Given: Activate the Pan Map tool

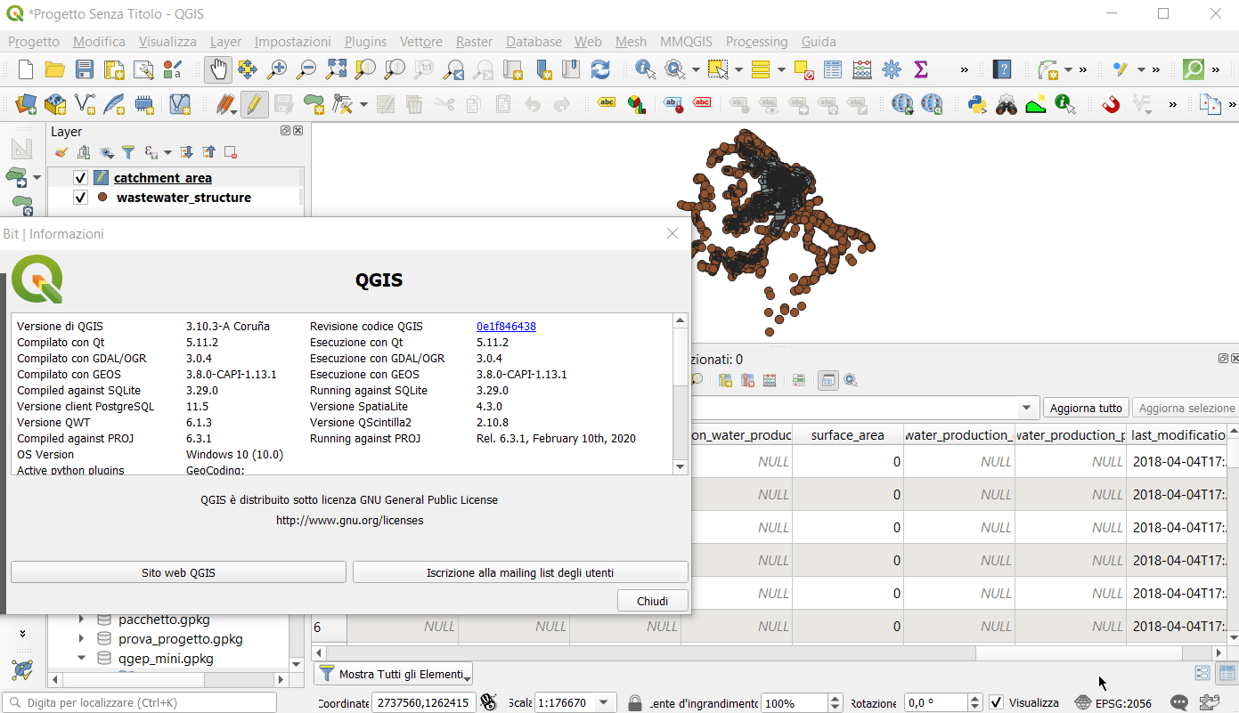Looking at the screenshot, I should point(218,69).
